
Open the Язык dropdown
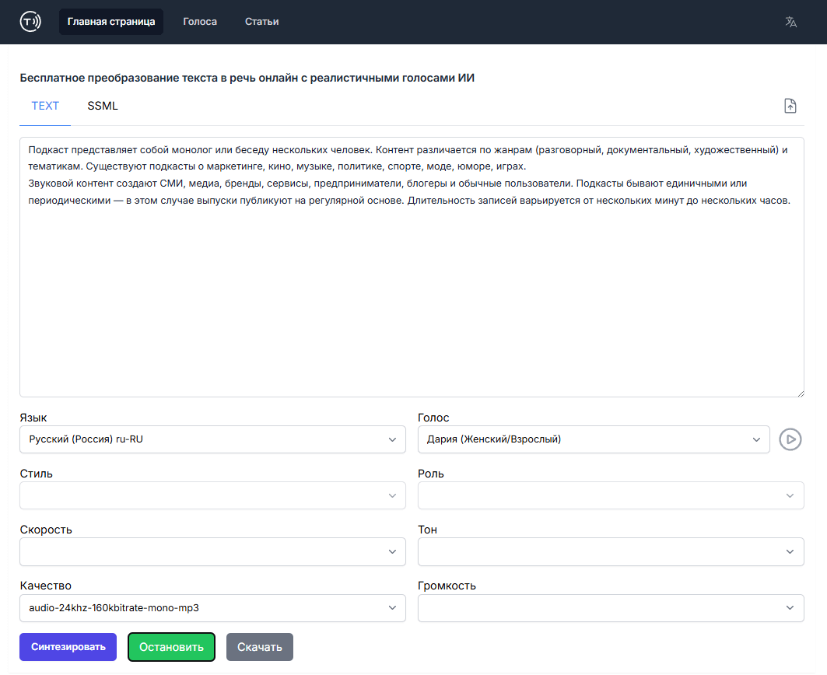point(212,439)
